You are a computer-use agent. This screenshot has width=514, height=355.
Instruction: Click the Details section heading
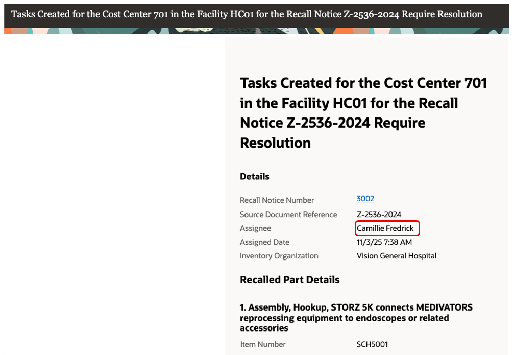click(x=254, y=176)
